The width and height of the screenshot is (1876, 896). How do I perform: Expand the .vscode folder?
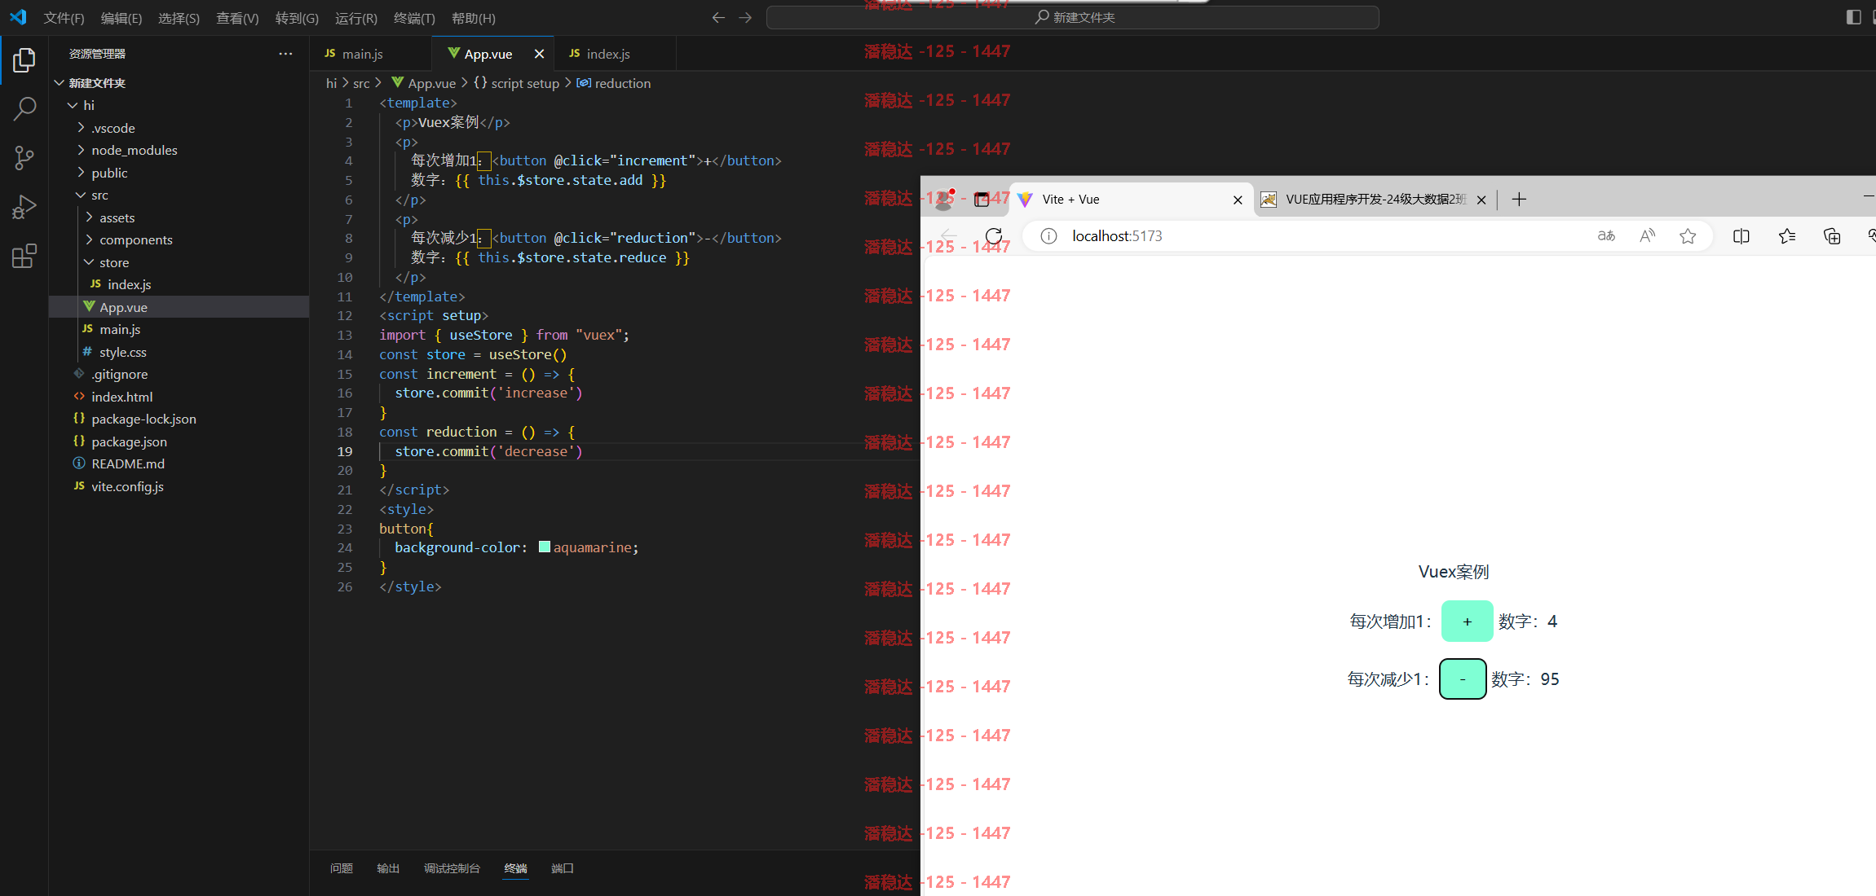coord(81,128)
